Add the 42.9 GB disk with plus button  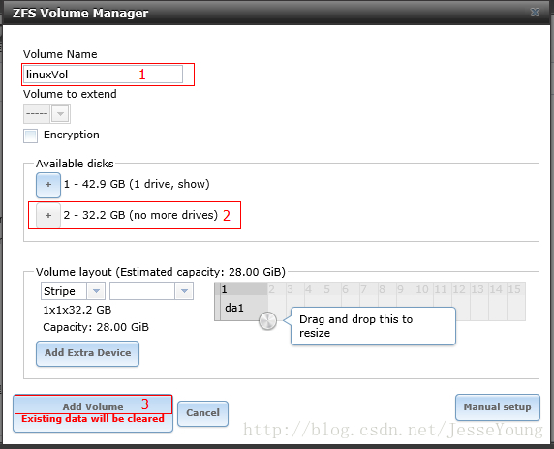coord(48,185)
